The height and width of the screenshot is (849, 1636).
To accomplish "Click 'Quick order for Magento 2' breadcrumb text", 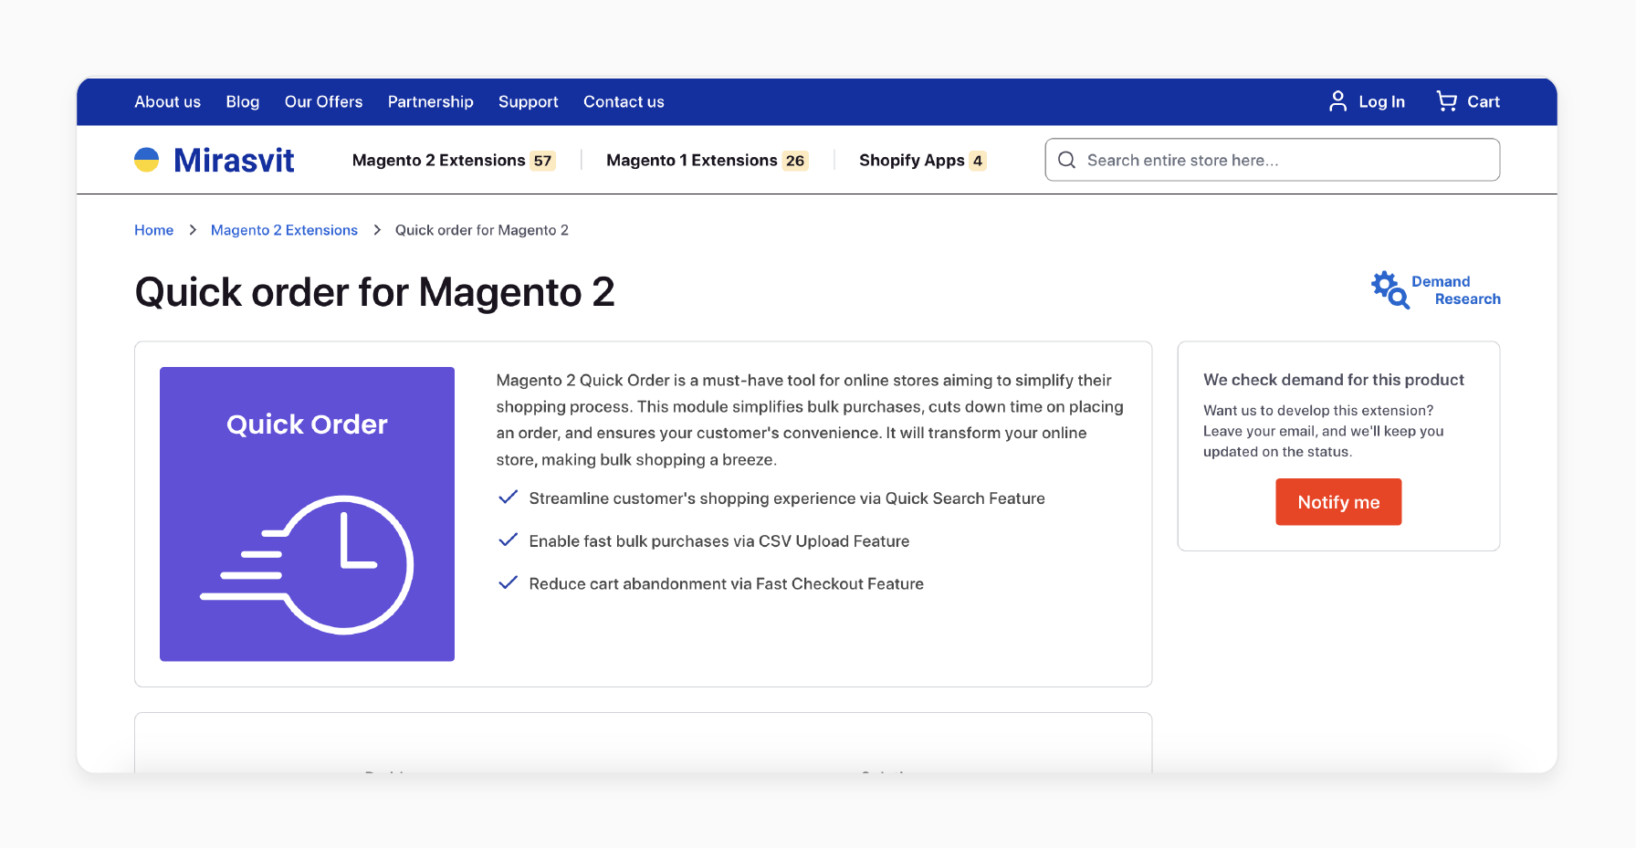I will (481, 230).
